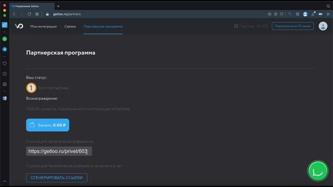Image resolution: width=333 pixels, height=187 pixels.
Task: Click the Партнерская программа heading
Action: click(x=61, y=53)
